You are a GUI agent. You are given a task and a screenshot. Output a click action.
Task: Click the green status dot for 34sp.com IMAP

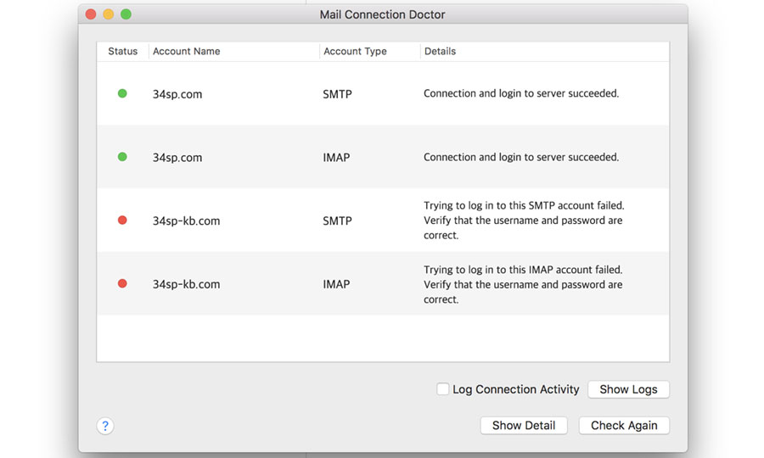[x=122, y=157]
